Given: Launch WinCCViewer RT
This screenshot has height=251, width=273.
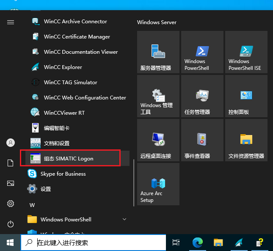Looking at the screenshot, I should pyautogui.click(x=64, y=113).
